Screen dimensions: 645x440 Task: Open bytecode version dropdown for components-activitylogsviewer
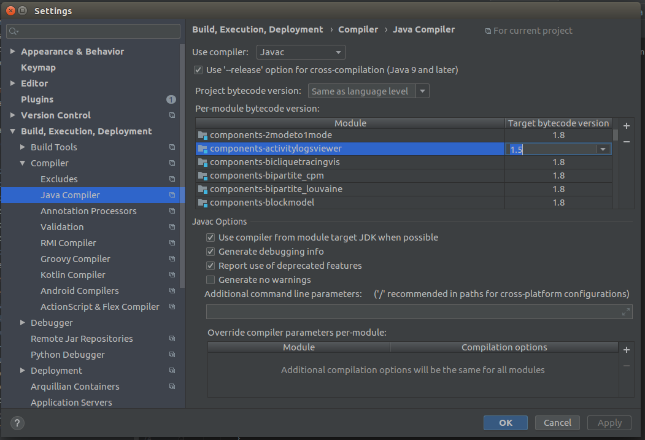pyautogui.click(x=603, y=149)
